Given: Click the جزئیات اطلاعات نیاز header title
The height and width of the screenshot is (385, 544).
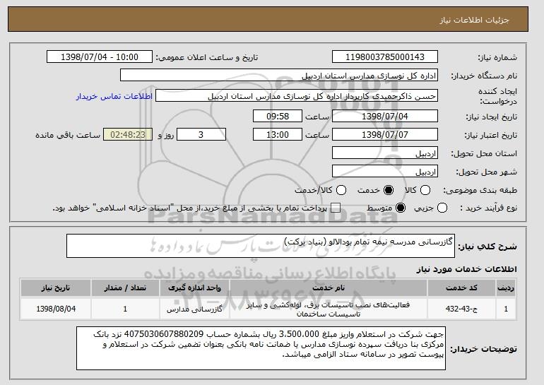Looking at the screenshot, I should click(474, 20).
